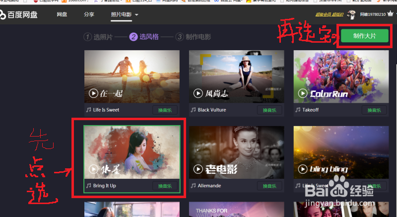This screenshot has width=397, height=217.
Task: Click music note icon beside Black Vulture
Action: click(193, 110)
